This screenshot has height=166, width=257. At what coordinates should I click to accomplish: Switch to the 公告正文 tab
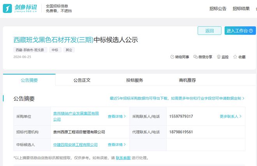82,80
